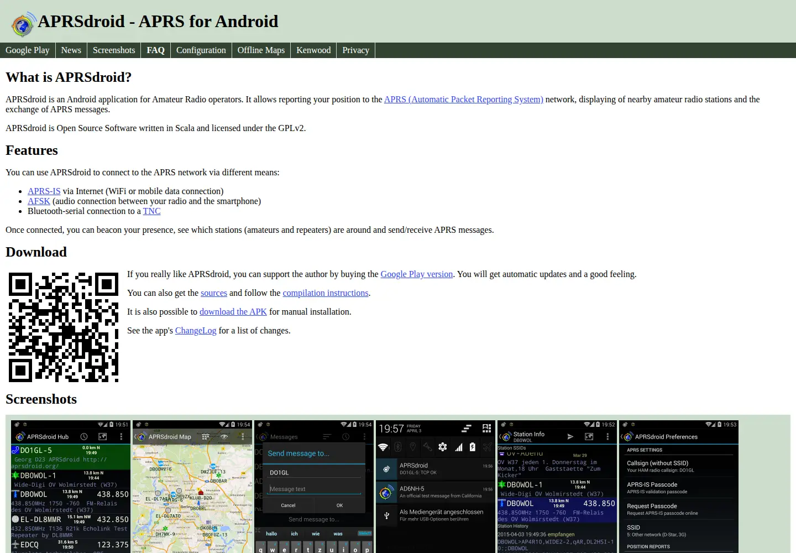The width and height of the screenshot is (796, 553).
Task: Open the Privacy menu item
Action: pyautogui.click(x=356, y=50)
